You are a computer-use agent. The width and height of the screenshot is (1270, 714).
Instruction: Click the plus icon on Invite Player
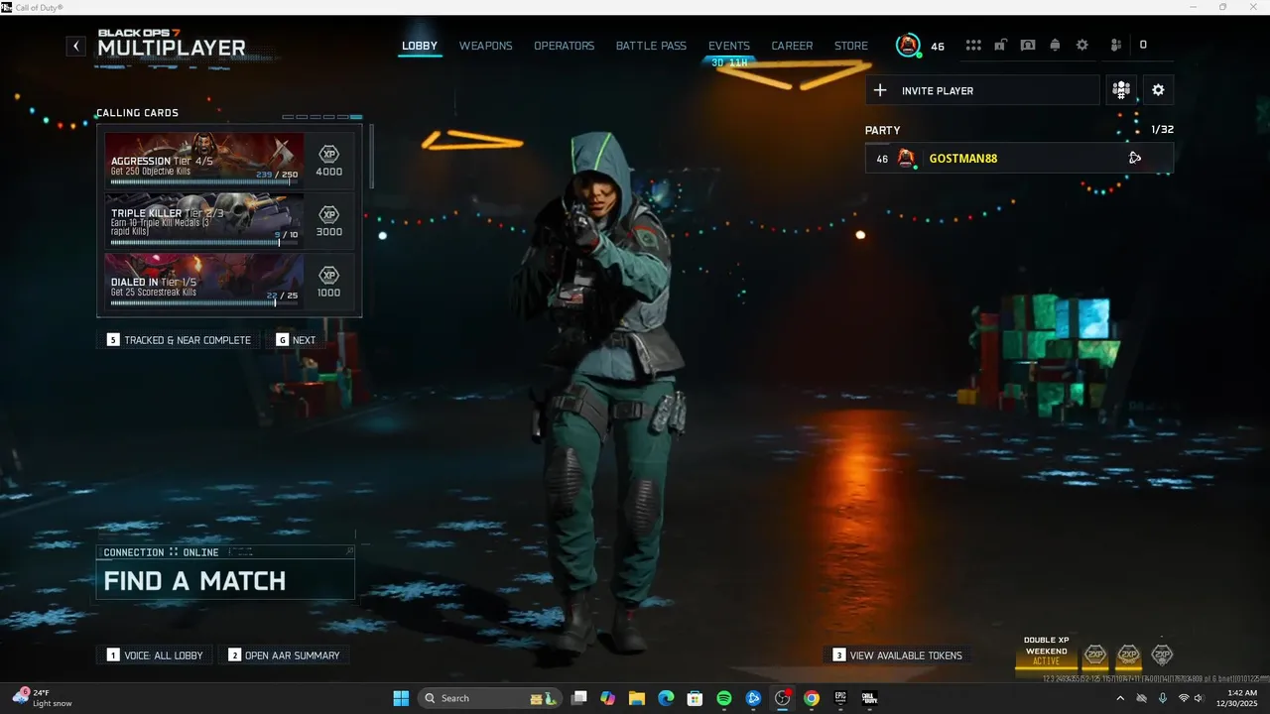point(879,90)
